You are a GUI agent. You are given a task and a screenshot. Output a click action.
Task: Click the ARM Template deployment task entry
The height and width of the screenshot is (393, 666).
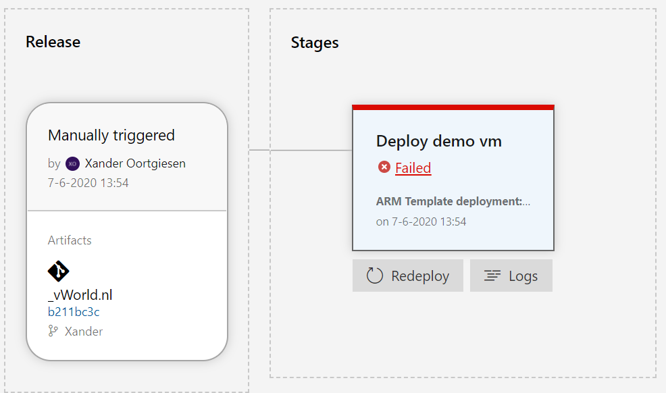coord(453,201)
